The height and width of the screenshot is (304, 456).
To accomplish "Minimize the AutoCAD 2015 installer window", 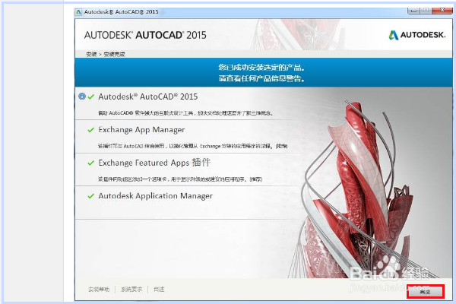I will tap(414, 11).
